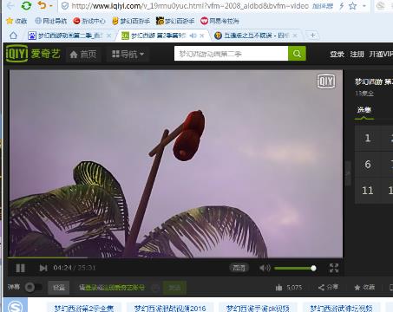Close the third browser tab

[295, 36]
